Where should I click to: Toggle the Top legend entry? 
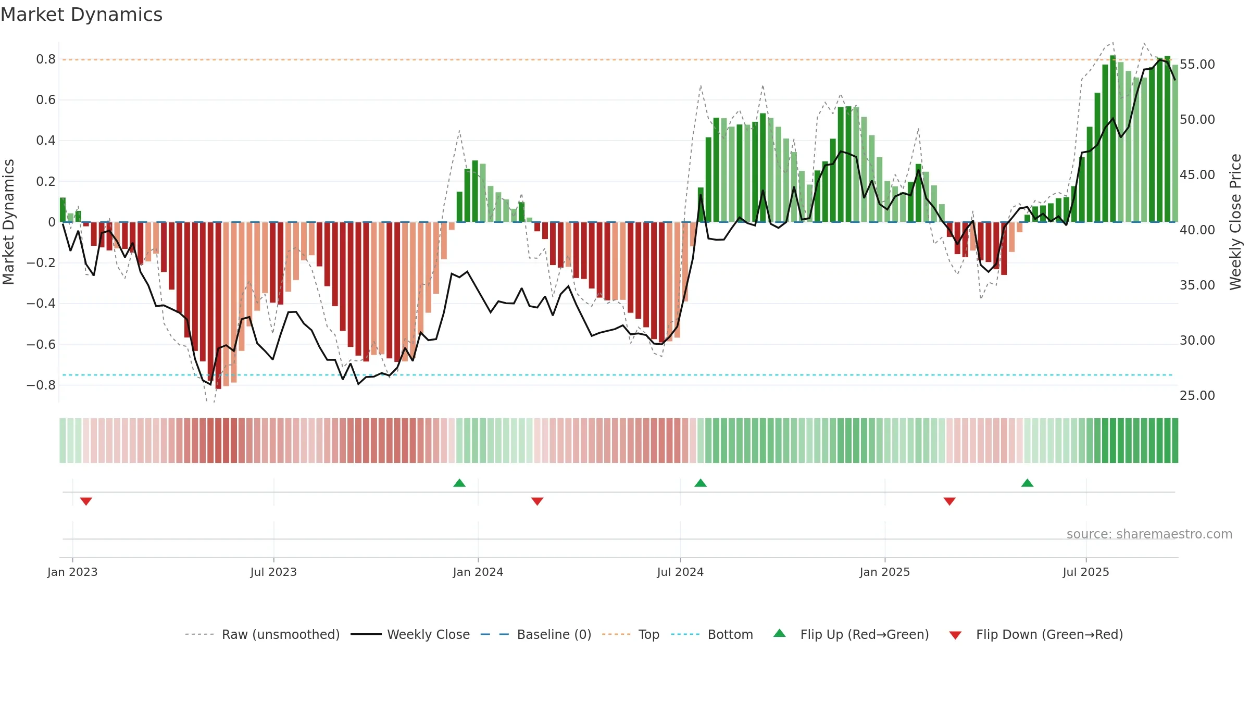coord(630,634)
